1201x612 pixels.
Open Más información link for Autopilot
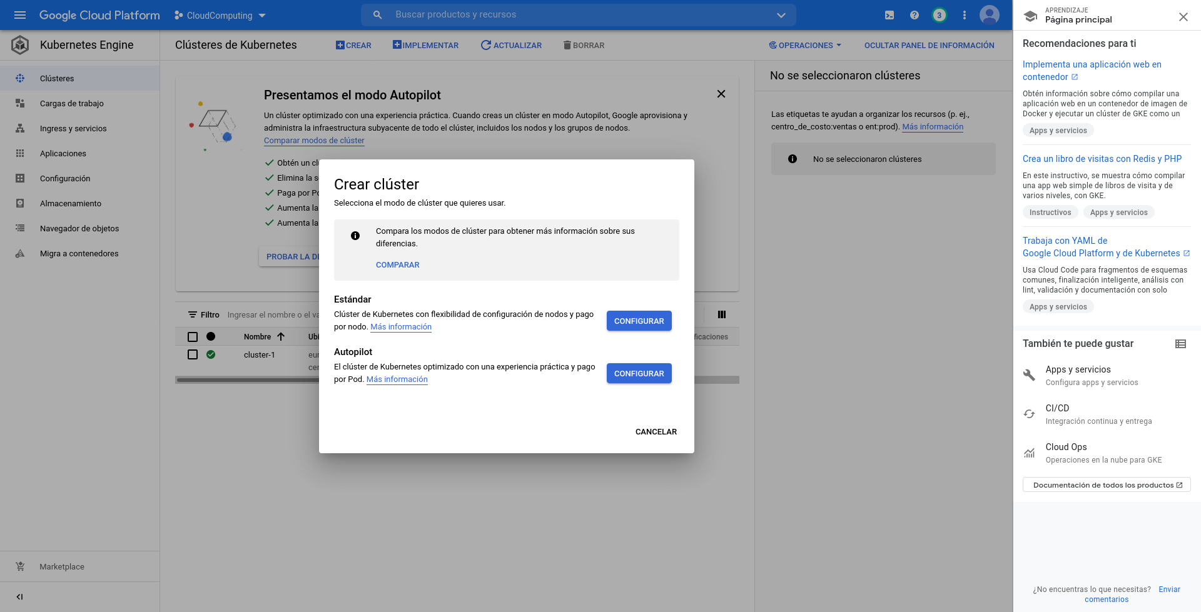[397, 379]
